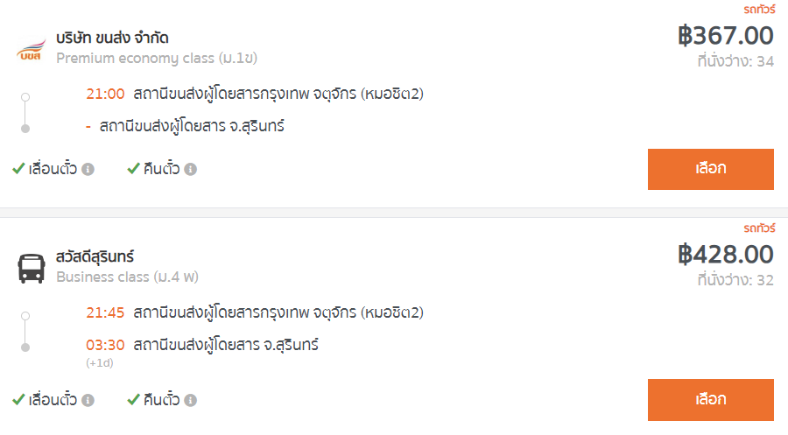
Task: Open info icon beside เลื่อนตั๋ว in second trip
Action: pos(88,400)
